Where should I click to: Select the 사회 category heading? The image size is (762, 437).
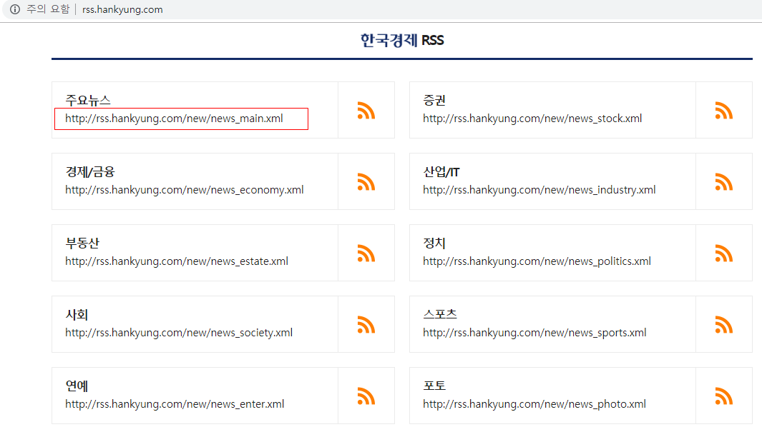(x=77, y=314)
